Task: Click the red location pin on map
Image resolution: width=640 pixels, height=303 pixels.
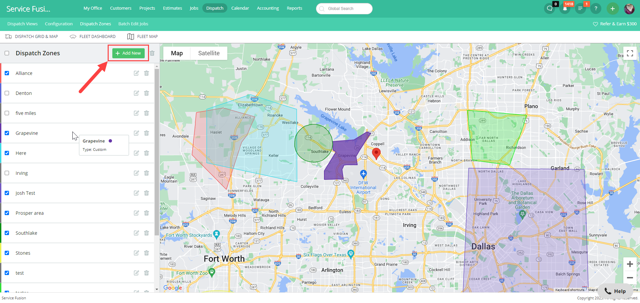Action: point(376,153)
